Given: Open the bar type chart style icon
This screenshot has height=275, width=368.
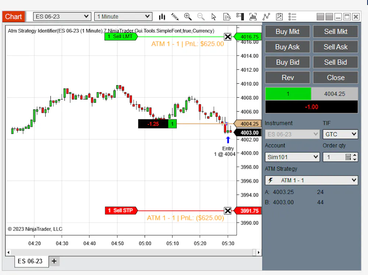Looking at the screenshot, I should coord(162,17).
